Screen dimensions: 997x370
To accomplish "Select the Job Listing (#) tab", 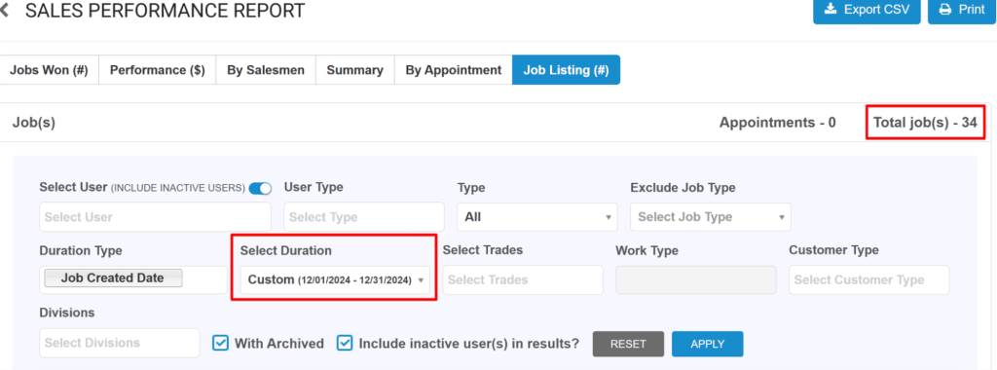I will pos(566,70).
